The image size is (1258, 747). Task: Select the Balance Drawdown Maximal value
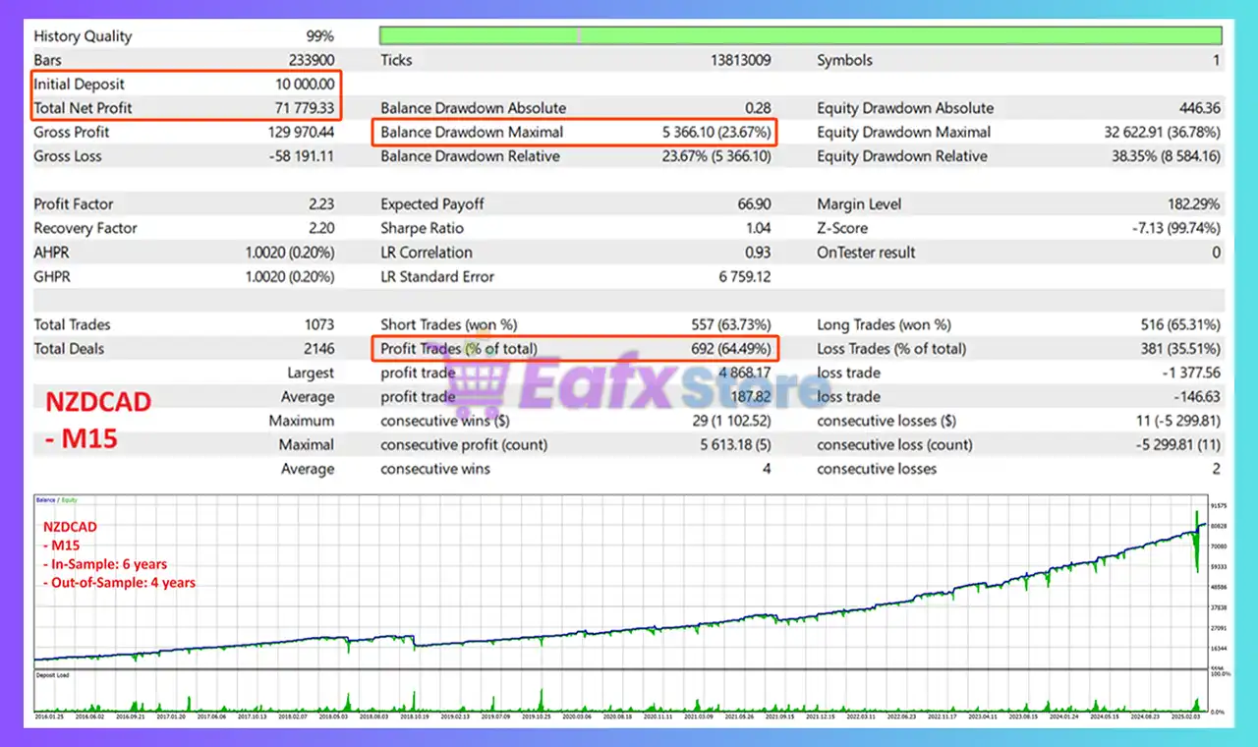(716, 133)
